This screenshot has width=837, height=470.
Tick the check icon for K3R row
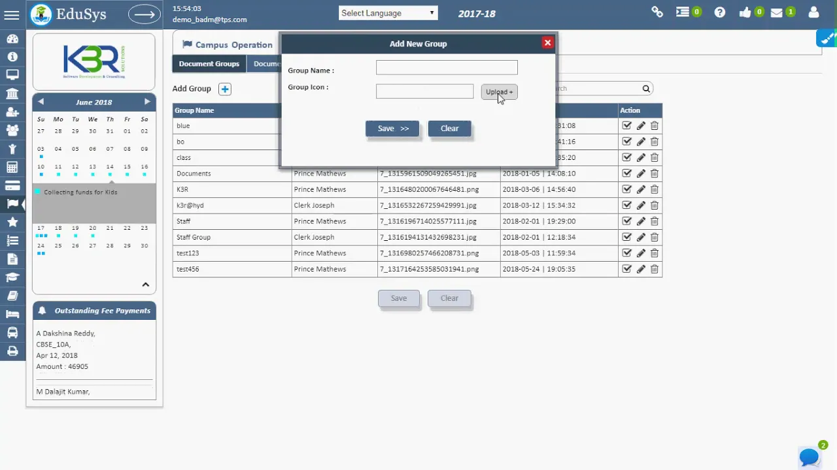click(x=626, y=189)
